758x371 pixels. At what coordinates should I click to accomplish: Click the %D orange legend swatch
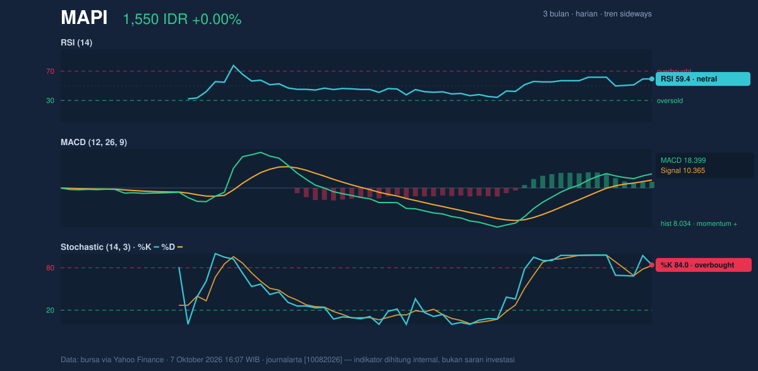180,247
